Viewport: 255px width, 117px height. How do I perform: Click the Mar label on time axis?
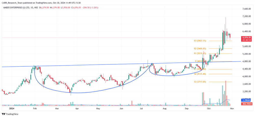coord(57,108)
